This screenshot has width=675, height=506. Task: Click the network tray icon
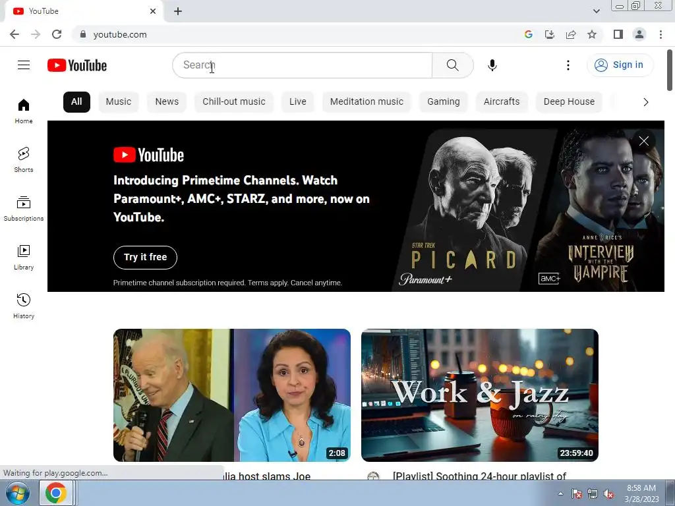click(593, 493)
